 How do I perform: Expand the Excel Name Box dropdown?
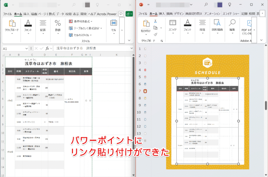[x=26, y=49]
